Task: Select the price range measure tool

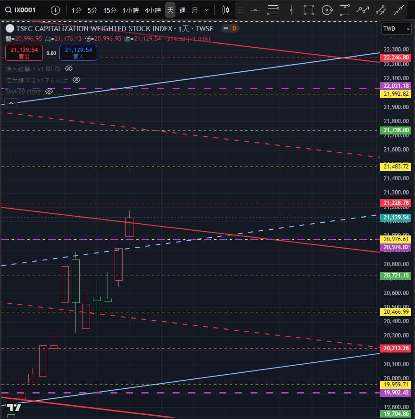Action: point(345,10)
